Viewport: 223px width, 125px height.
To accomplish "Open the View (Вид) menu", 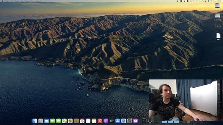I will 22,1.
